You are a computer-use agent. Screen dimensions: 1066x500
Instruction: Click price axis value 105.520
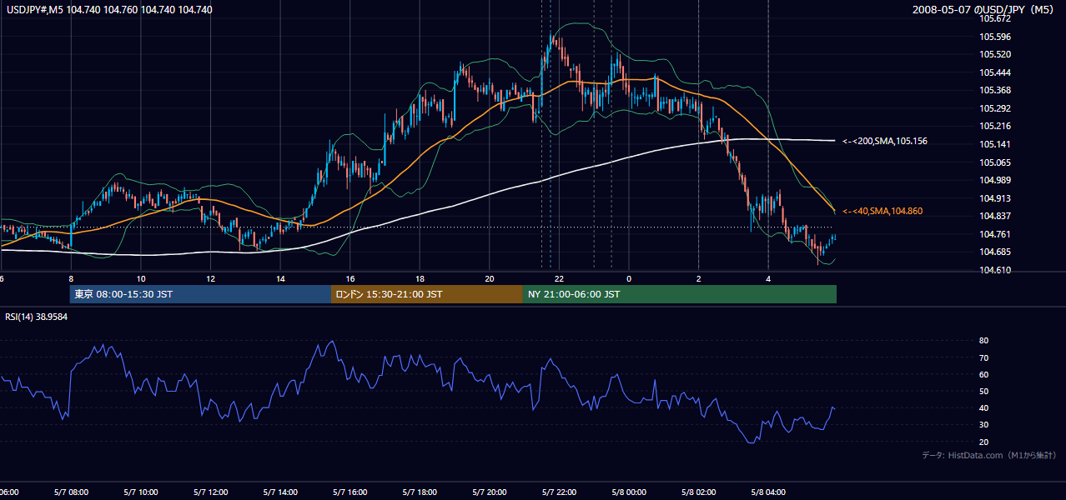tap(995, 54)
